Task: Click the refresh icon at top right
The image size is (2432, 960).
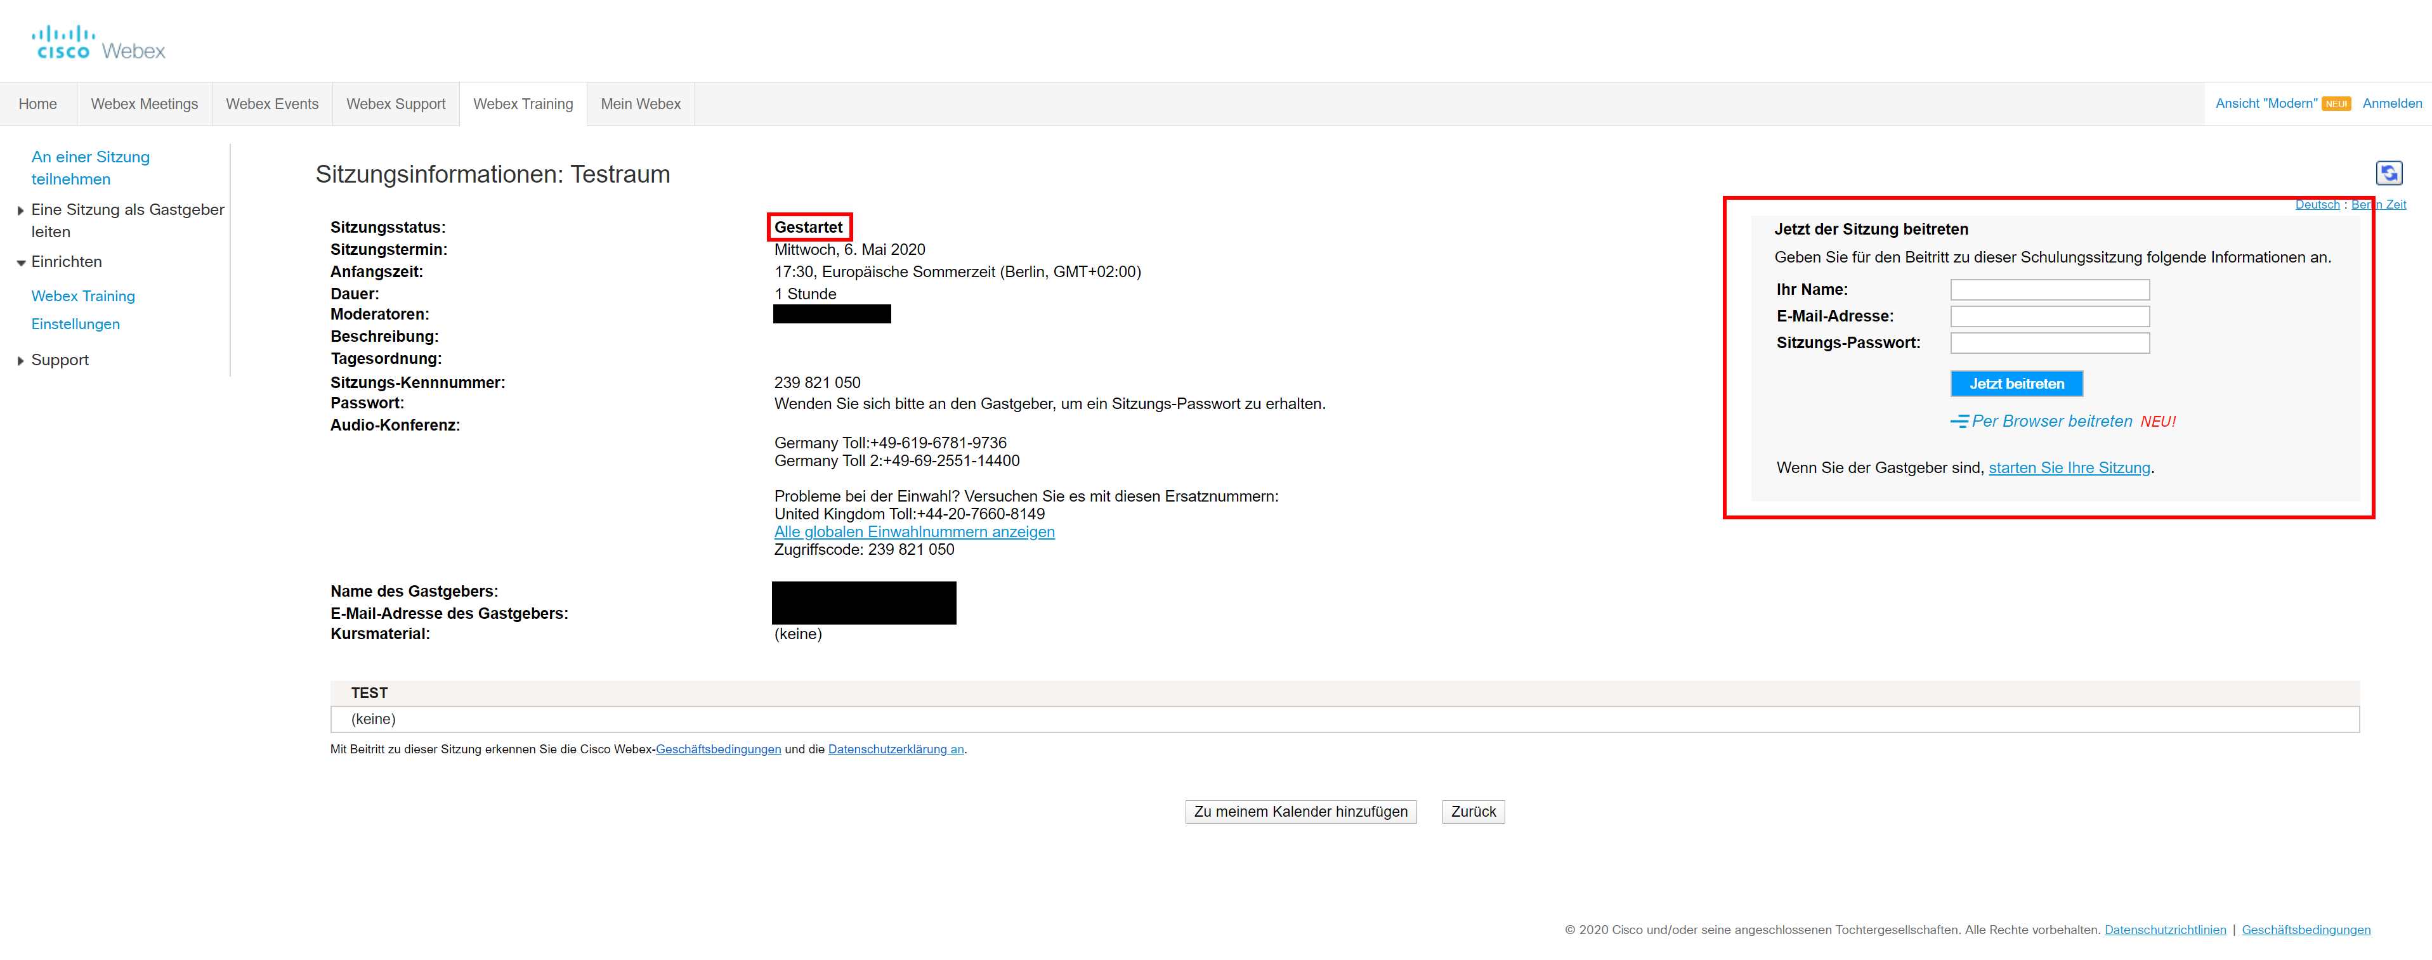Action: coord(2389,172)
